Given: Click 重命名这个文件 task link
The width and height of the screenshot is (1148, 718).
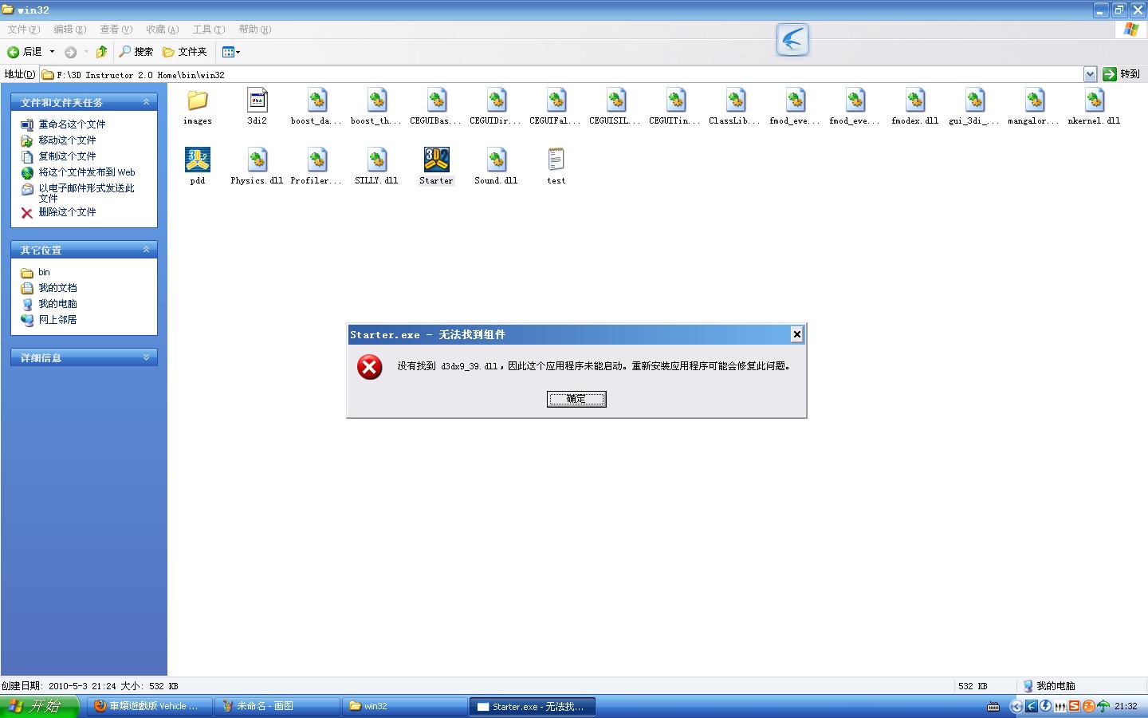Looking at the screenshot, I should 72,124.
